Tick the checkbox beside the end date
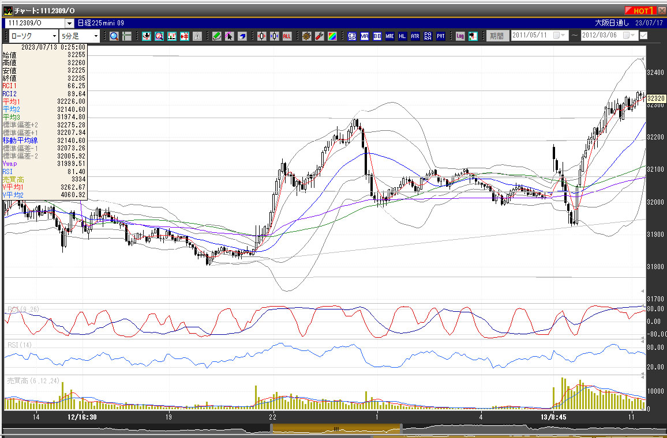This screenshot has height=438, width=667. 643,36
